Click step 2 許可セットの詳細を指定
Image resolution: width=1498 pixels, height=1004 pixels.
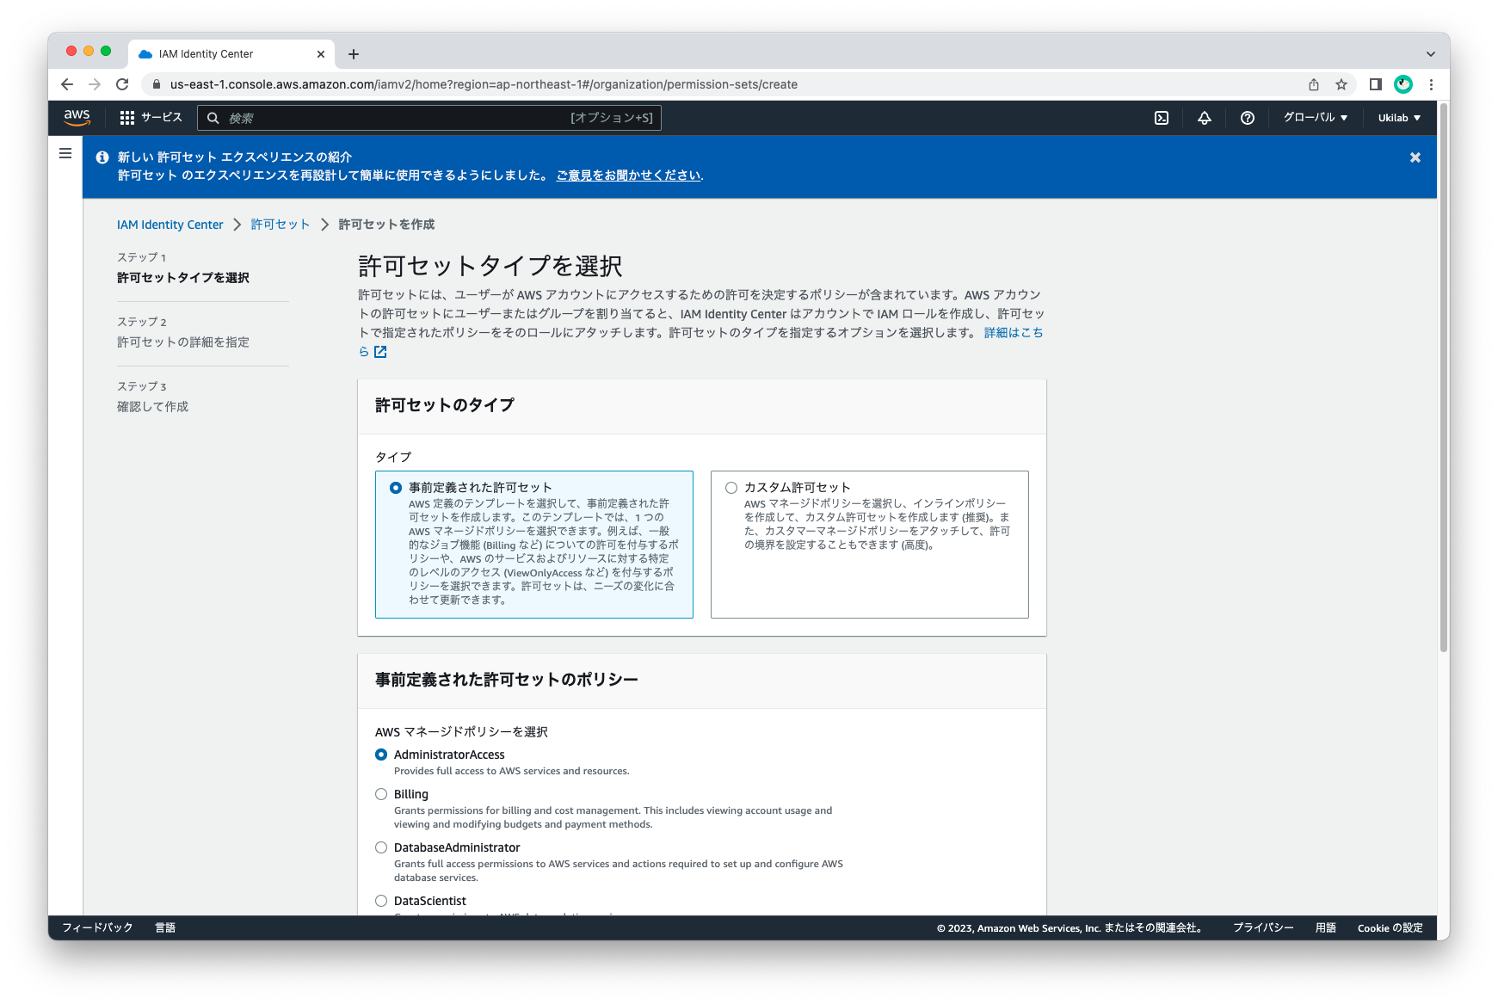point(183,342)
